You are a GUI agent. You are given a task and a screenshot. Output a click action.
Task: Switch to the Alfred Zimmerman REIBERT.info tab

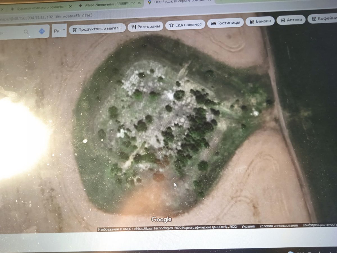(110, 5)
